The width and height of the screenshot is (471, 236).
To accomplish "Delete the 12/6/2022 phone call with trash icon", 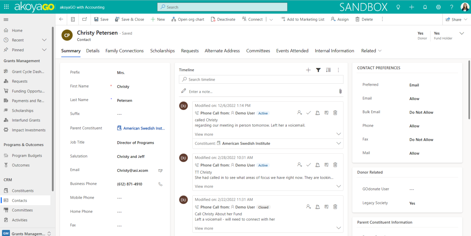I will pos(335,113).
